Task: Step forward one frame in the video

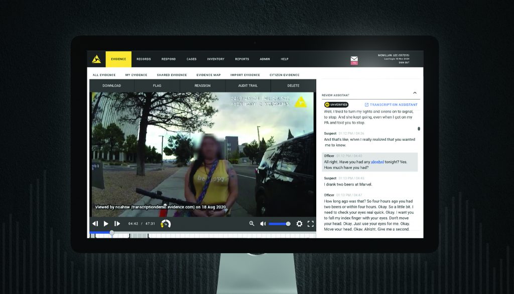Action: tap(117, 224)
